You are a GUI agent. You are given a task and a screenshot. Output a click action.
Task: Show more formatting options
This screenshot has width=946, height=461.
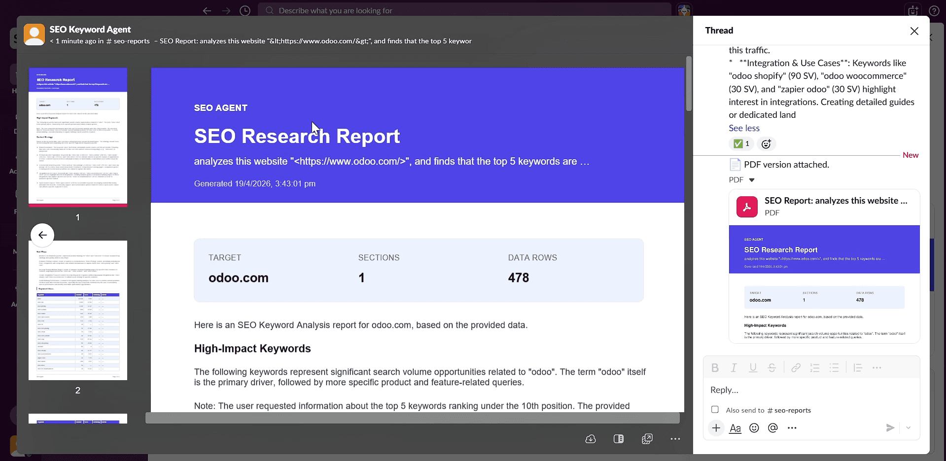(x=877, y=368)
